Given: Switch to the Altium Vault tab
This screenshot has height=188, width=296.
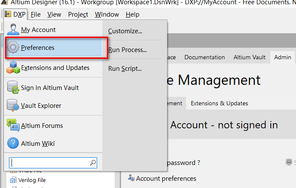Looking at the screenshot, I should pyautogui.click(x=249, y=57).
